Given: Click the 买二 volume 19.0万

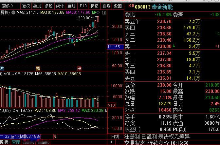Looking at the screenshot, I should (x=193, y=59).
